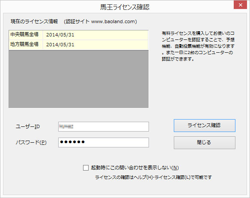The image size is (250, 198).
Task: Enable 起動時にこの問い合わせを表示しない checkbox
Action: point(86,168)
